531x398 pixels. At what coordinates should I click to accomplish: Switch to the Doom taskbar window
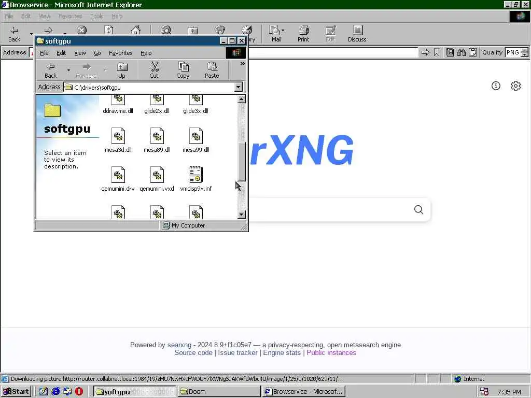click(219, 392)
